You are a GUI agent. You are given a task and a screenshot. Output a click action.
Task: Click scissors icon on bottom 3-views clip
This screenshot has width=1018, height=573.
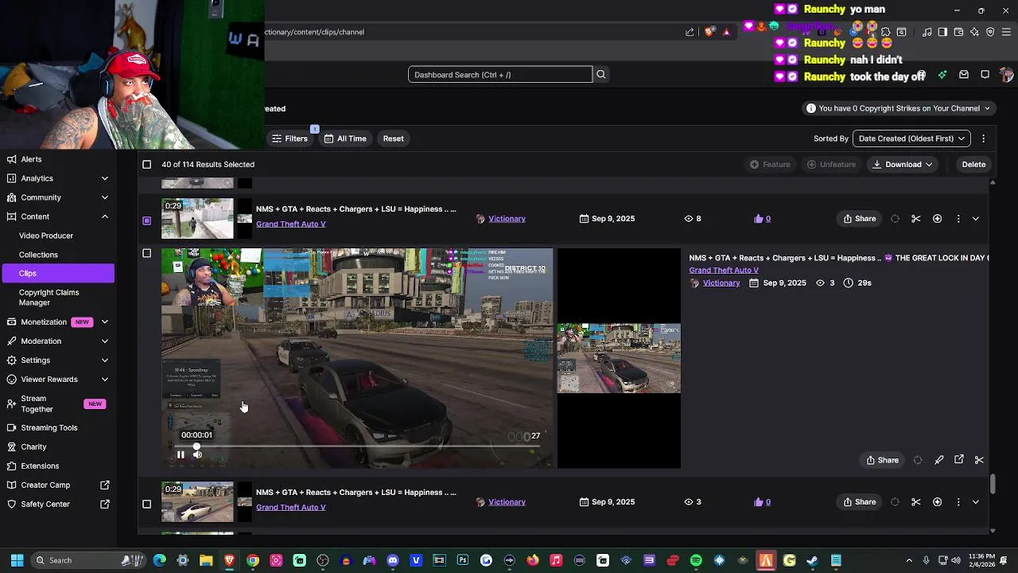tap(916, 502)
